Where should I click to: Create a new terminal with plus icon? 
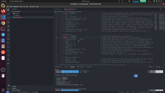coord(154,67)
